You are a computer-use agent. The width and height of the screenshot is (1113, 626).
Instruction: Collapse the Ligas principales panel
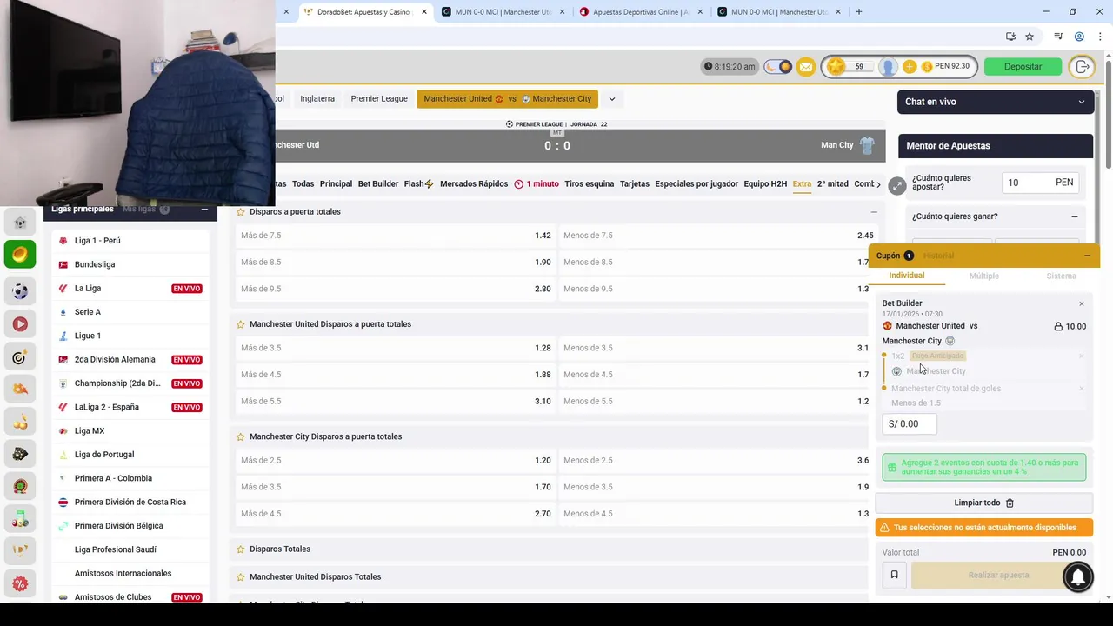pyautogui.click(x=204, y=209)
